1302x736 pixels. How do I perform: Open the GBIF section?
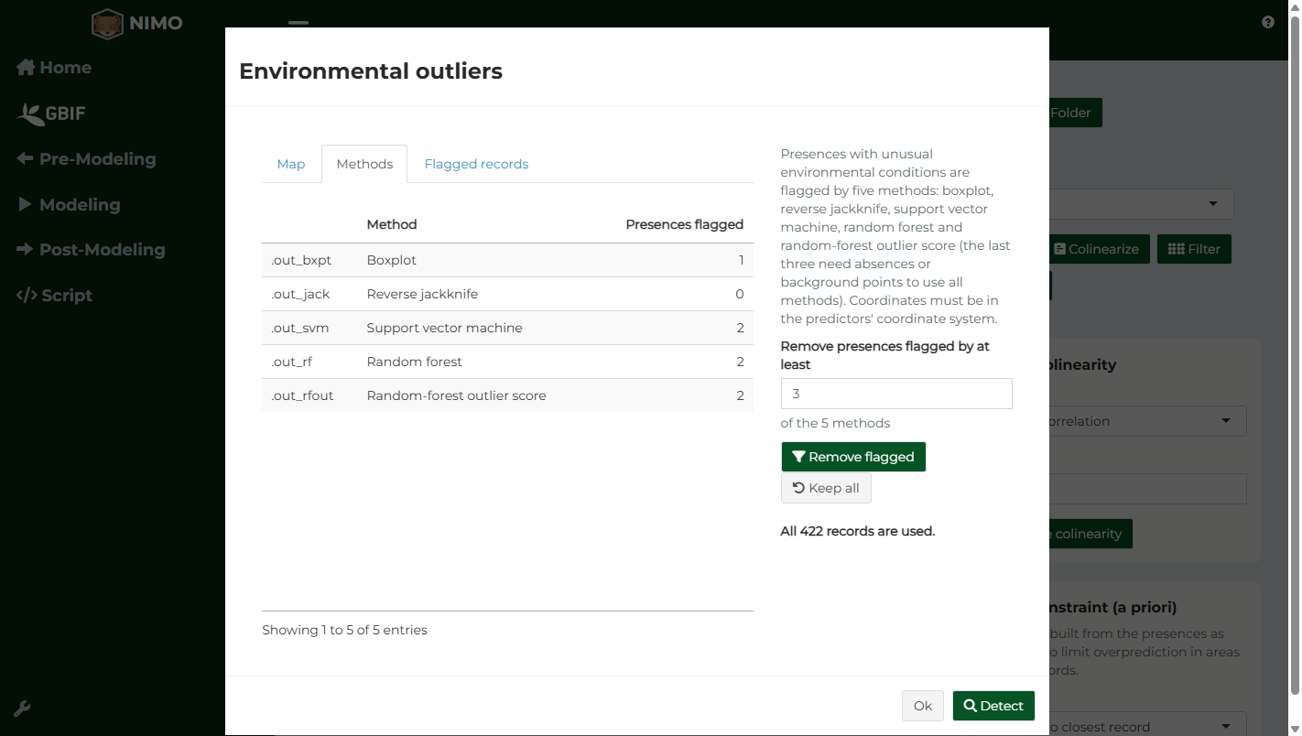pos(51,114)
